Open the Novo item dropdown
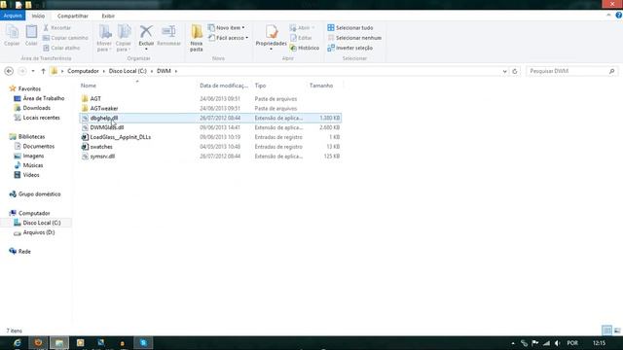This screenshot has width=623, height=350. 227,28
